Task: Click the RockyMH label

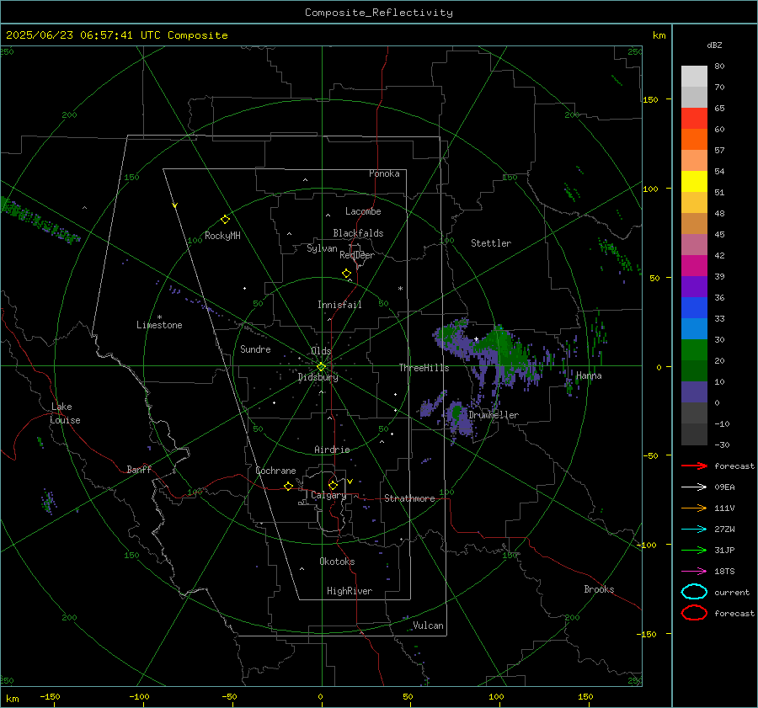Action: tap(222, 236)
